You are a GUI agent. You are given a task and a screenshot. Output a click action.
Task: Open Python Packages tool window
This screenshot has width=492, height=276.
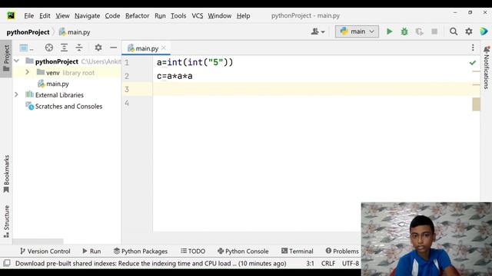point(141,251)
